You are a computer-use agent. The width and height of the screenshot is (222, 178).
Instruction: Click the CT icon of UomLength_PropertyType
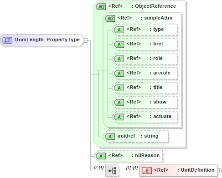pos(7,40)
